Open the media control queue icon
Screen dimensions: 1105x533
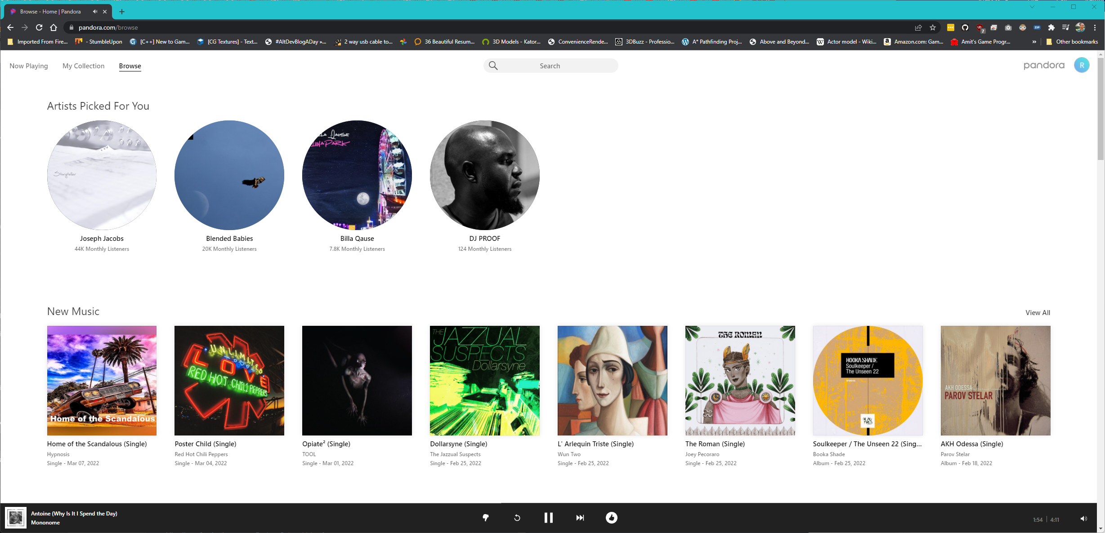click(1066, 27)
